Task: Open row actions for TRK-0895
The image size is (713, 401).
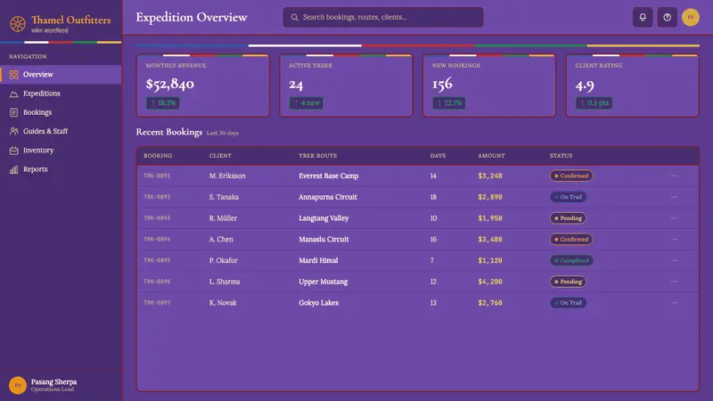Action: click(x=675, y=260)
